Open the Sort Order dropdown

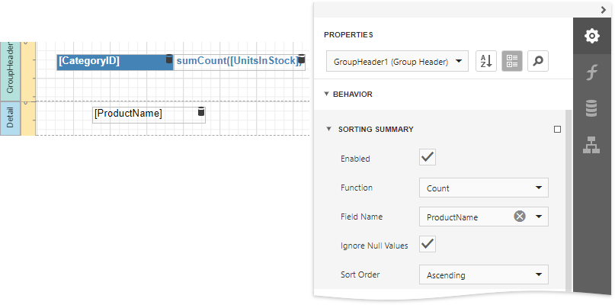tap(483, 274)
